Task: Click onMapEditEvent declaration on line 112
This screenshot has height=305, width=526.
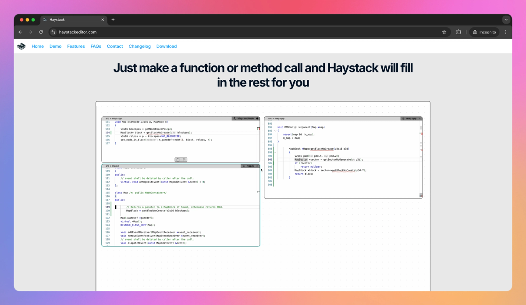Action: point(163,182)
